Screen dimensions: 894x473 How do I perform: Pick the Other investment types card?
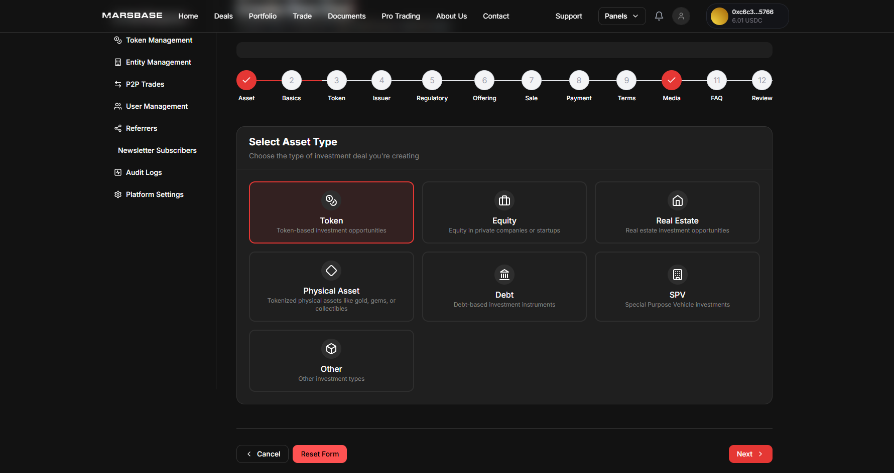pos(331,361)
